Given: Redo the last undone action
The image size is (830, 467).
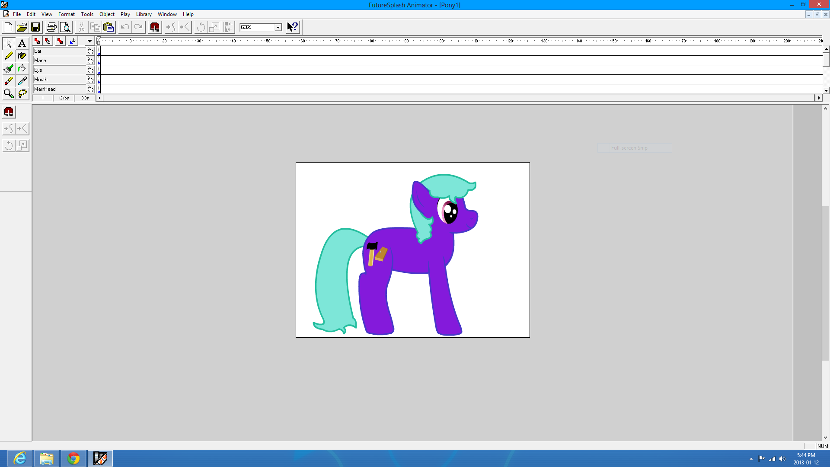Looking at the screenshot, I should 138,27.
